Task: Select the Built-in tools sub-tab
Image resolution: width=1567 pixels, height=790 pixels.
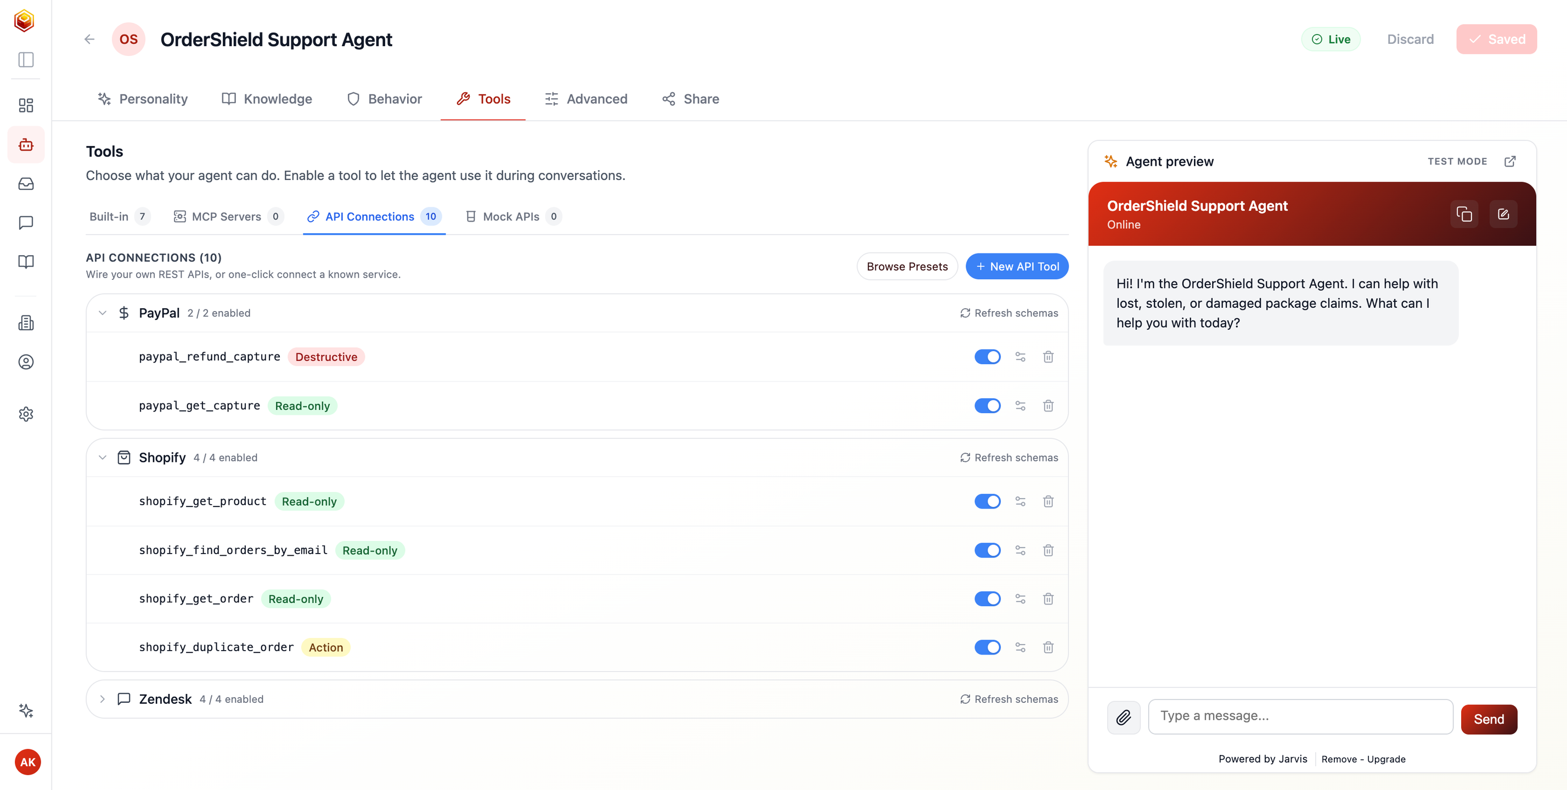Action: [119, 217]
